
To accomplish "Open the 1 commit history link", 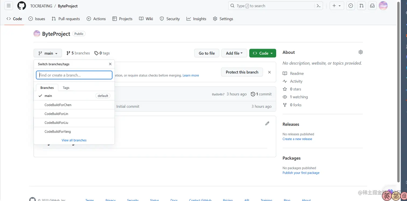I will [x=261, y=94].
